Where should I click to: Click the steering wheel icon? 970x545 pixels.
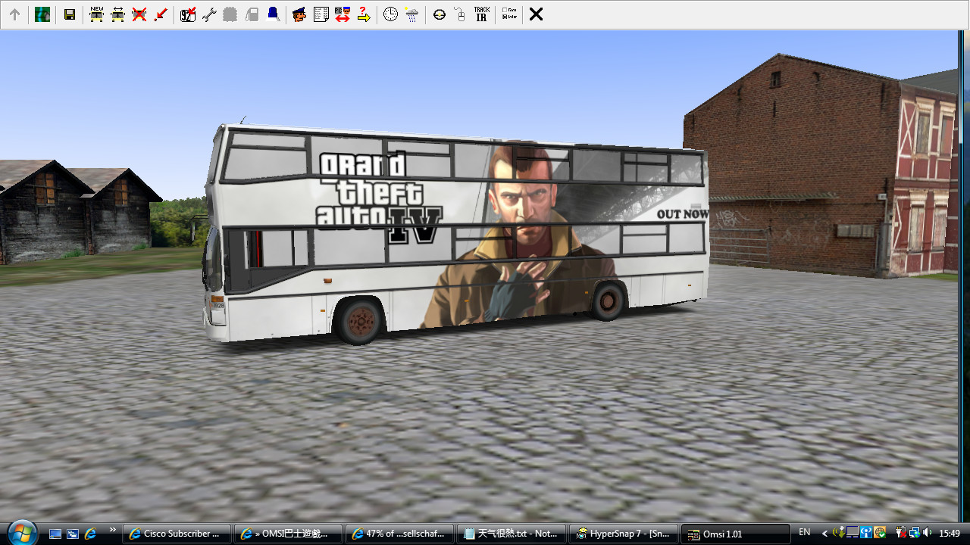click(439, 14)
